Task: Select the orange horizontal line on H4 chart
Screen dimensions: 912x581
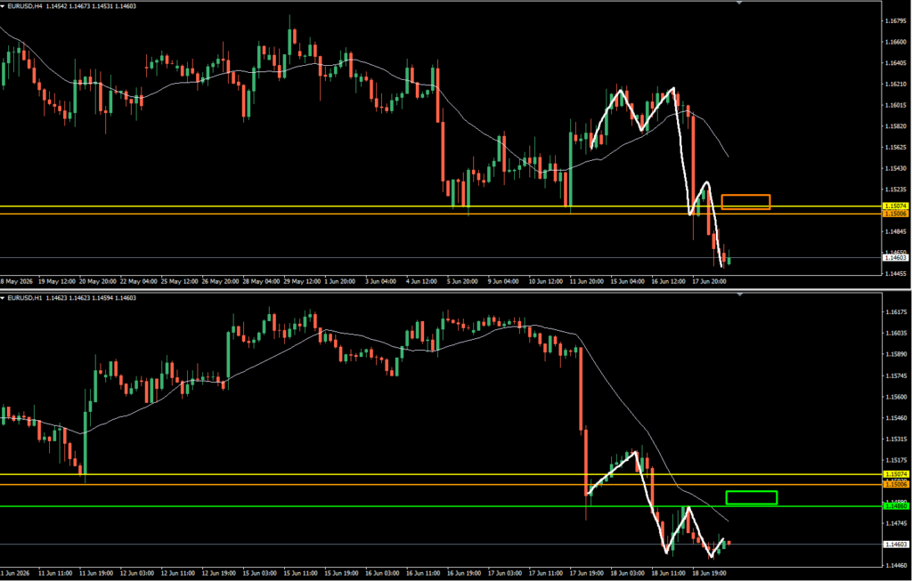Action: point(440,214)
